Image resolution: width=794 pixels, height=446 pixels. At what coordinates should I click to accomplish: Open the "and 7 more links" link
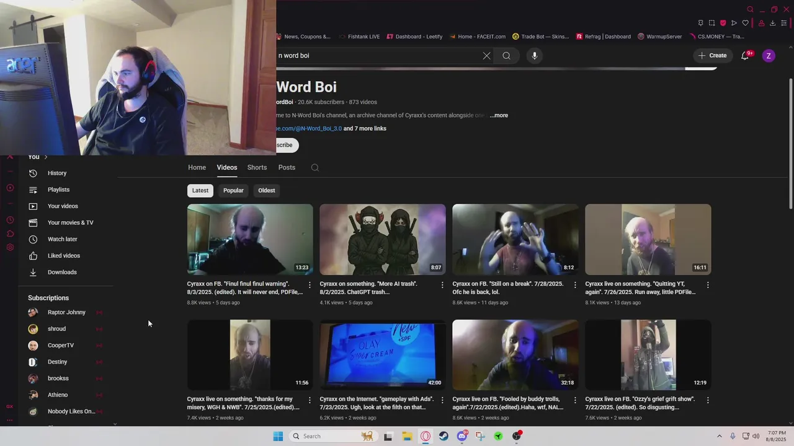pos(365,129)
